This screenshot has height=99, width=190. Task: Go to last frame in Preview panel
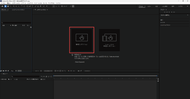coord(174,12)
